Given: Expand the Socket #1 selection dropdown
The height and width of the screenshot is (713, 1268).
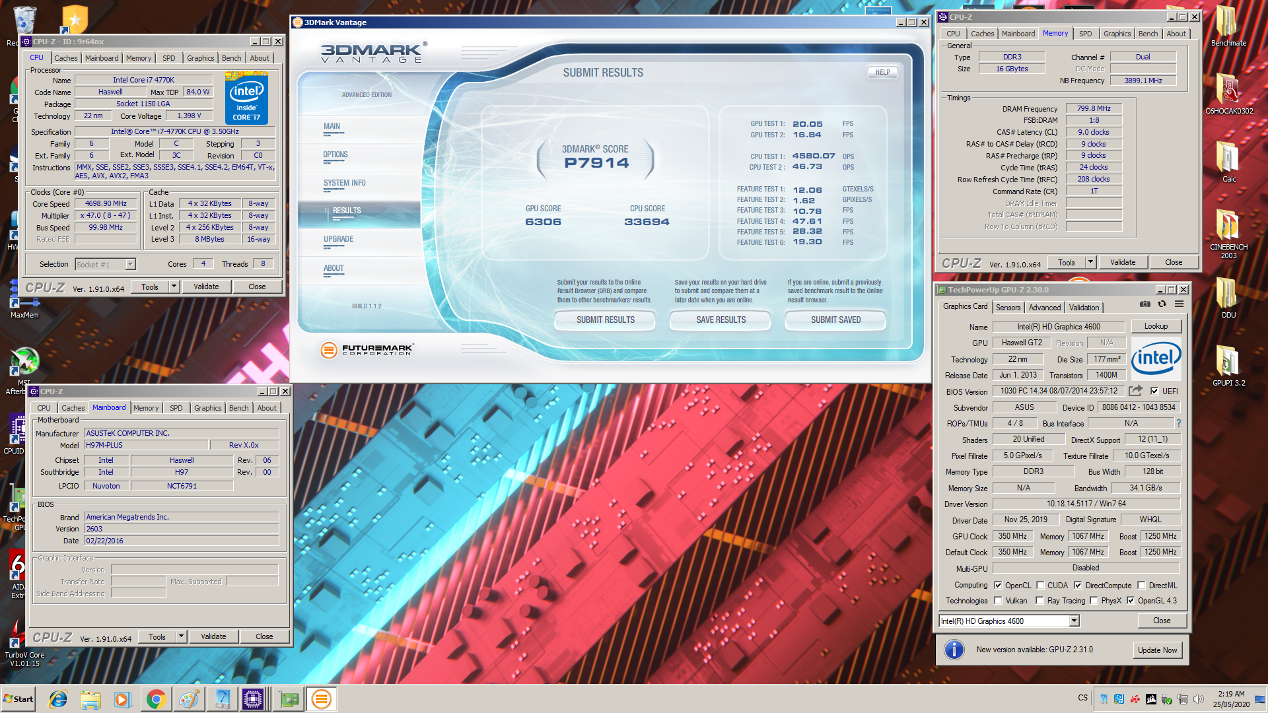Looking at the screenshot, I should (x=130, y=264).
